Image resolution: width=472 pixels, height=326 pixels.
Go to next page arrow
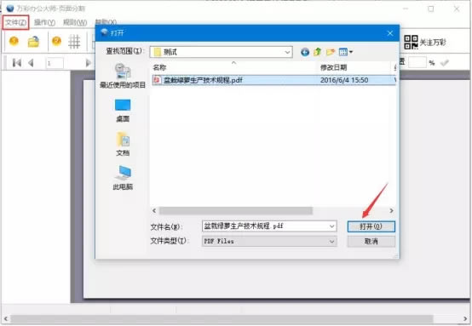[89, 63]
